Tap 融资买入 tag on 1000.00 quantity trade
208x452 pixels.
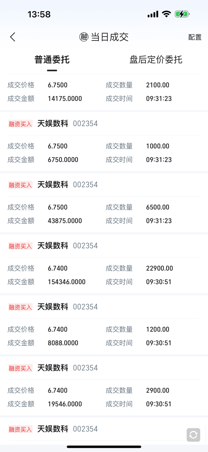point(20,124)
